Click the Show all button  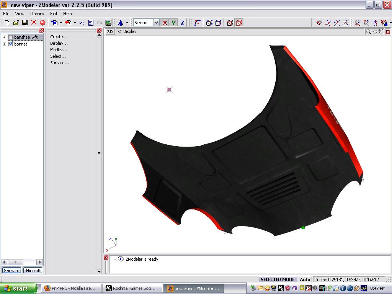coord(11,270)
